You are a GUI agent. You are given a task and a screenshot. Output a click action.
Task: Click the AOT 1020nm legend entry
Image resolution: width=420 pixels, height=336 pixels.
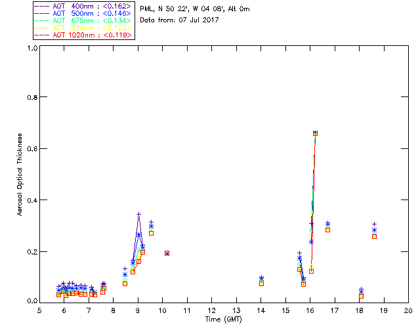coord(83,35)
